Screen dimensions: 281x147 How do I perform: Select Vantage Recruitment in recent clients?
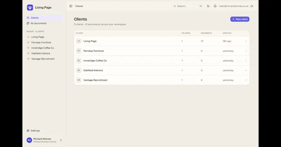coord(43,59)
